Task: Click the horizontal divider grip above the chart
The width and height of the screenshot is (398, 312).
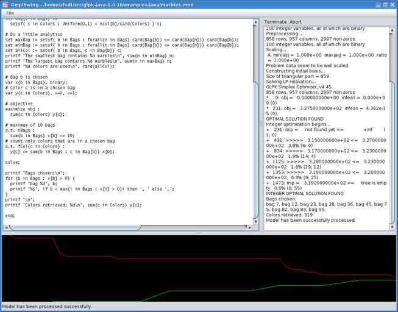Action: click(x=199, y=233)
